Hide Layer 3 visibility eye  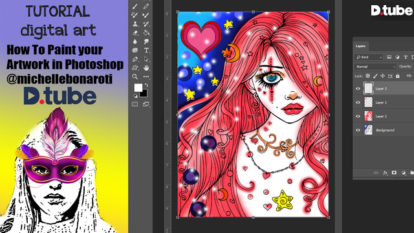point(358,89)
